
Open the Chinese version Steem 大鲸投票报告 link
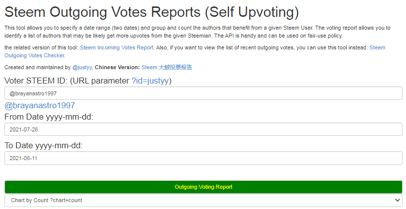(x=167, y=68)
